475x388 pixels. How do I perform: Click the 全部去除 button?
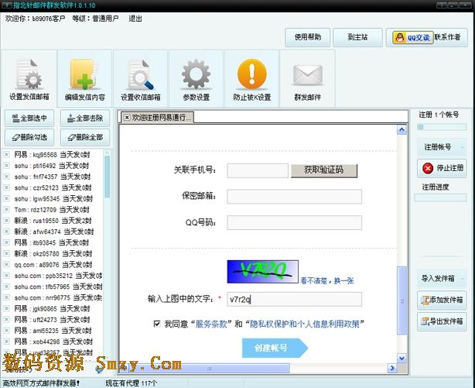[x=85, y=118]
